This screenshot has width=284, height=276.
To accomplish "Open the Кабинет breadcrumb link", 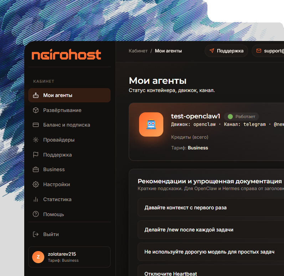I will click(x=138, y=51).
